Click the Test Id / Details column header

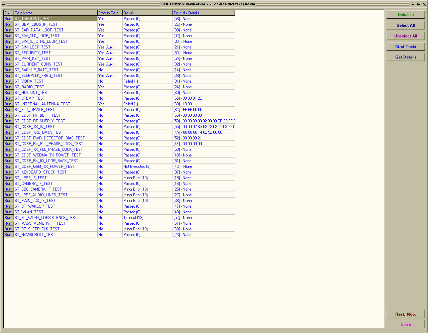click(x=204, y=13)
